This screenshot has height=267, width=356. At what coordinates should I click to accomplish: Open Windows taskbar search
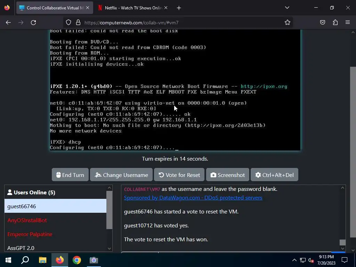pyautogui.click(x=25, y=260)
